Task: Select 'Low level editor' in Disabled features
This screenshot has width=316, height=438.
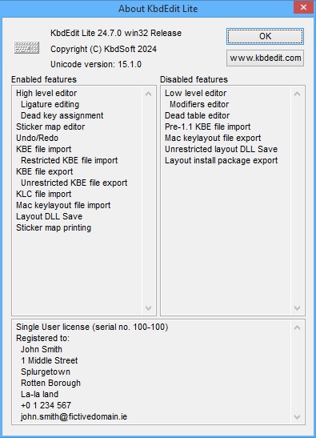Action: [x=195, y=93]
